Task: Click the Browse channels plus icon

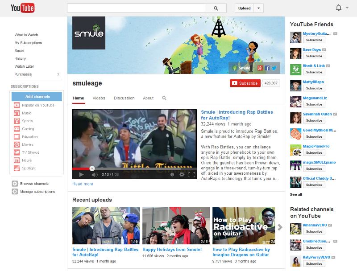Action: pyautogui.click(x=15, y=184)
